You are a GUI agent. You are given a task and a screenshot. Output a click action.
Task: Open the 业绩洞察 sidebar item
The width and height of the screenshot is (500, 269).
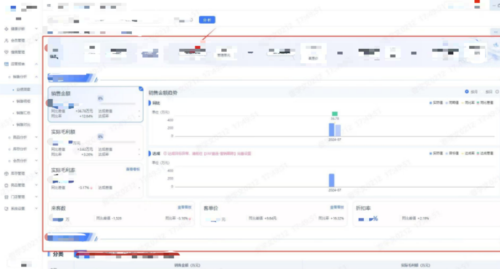21,89
